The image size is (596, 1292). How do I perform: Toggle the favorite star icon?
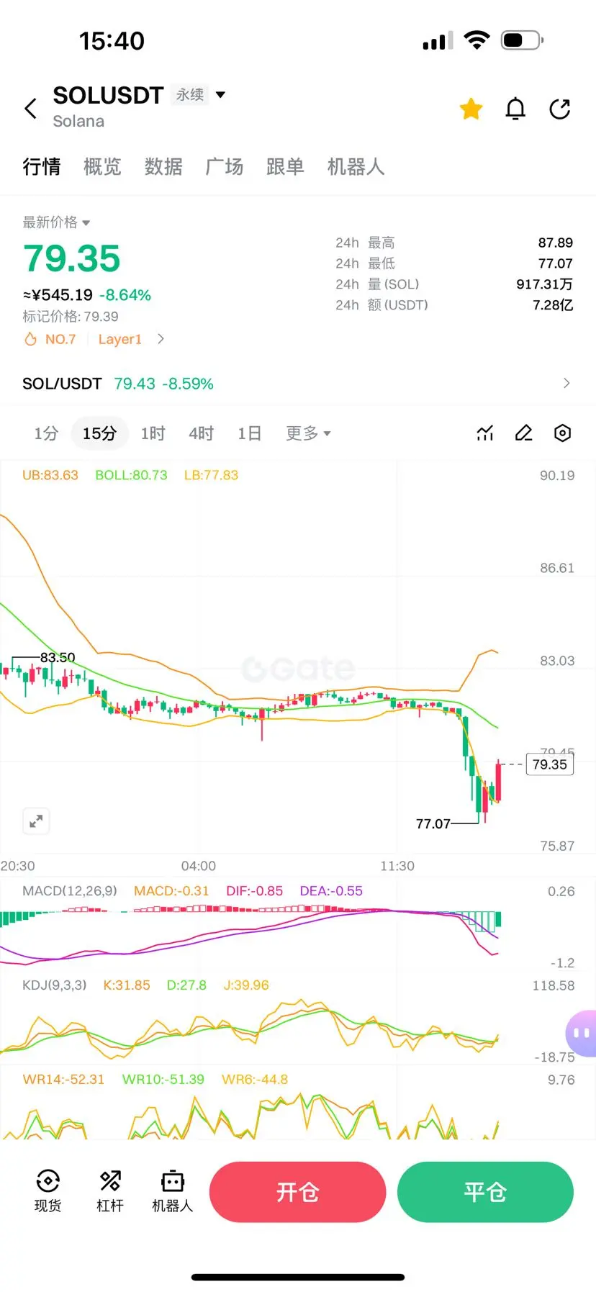point(471,109)
